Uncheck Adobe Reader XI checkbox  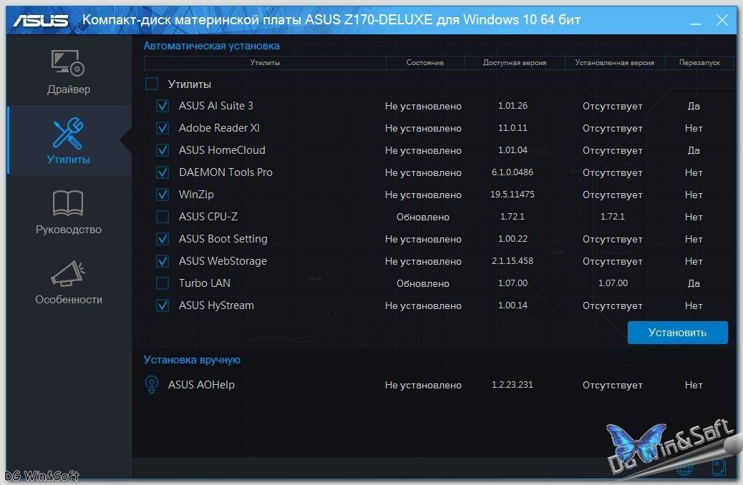point(162,128)
